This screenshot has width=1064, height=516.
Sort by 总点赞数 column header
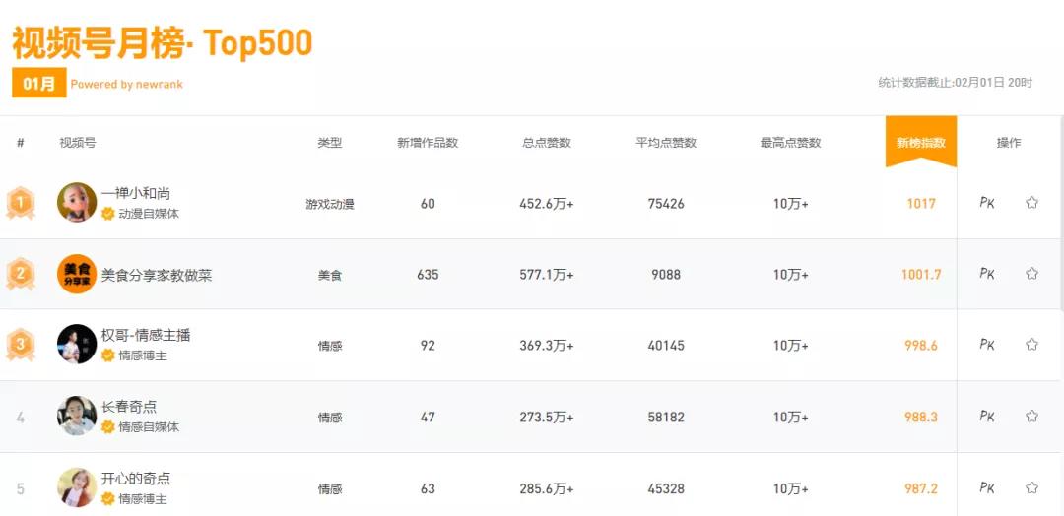point(546,143)
